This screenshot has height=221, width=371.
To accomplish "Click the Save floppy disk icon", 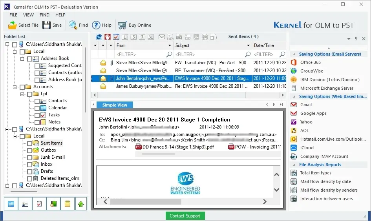I will (x=46, y=25).
